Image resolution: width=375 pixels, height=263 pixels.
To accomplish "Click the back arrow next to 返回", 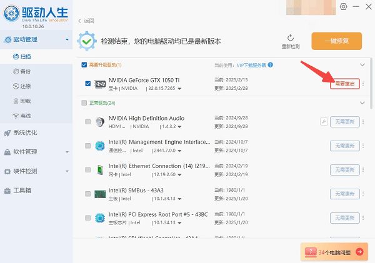I will (79, 21).
